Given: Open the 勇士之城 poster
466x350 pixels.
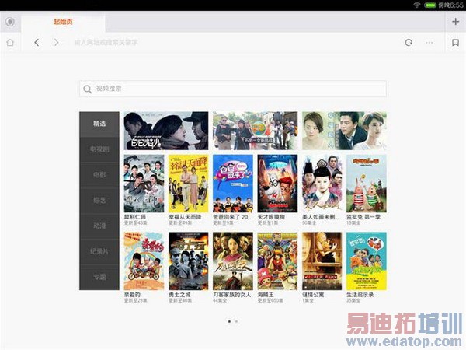Looking at the screenshot, I should [189, 261].
